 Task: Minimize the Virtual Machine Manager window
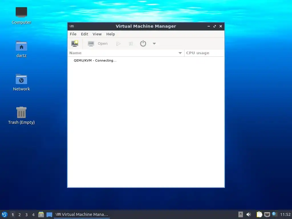208,26
